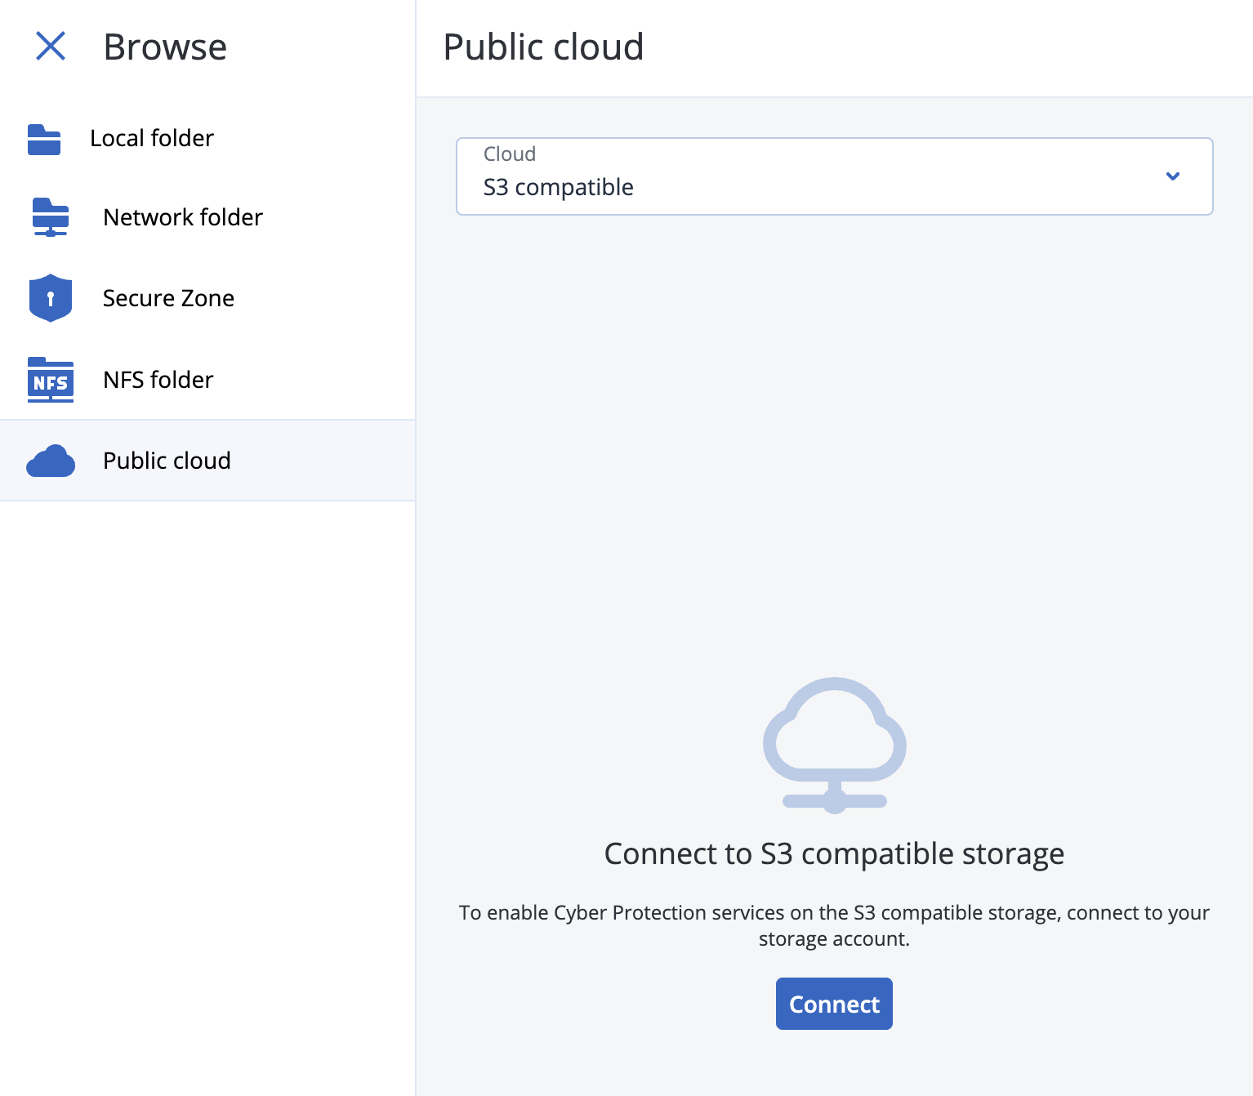Click the Connect button
The width and height of the screenshot is (1253, 1096).
[x=834, y=1004]
